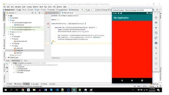This screenshot has width=169, height=95.
Task: Click the build hammer icon in Build panel sidebar
Action: [7, 64]
